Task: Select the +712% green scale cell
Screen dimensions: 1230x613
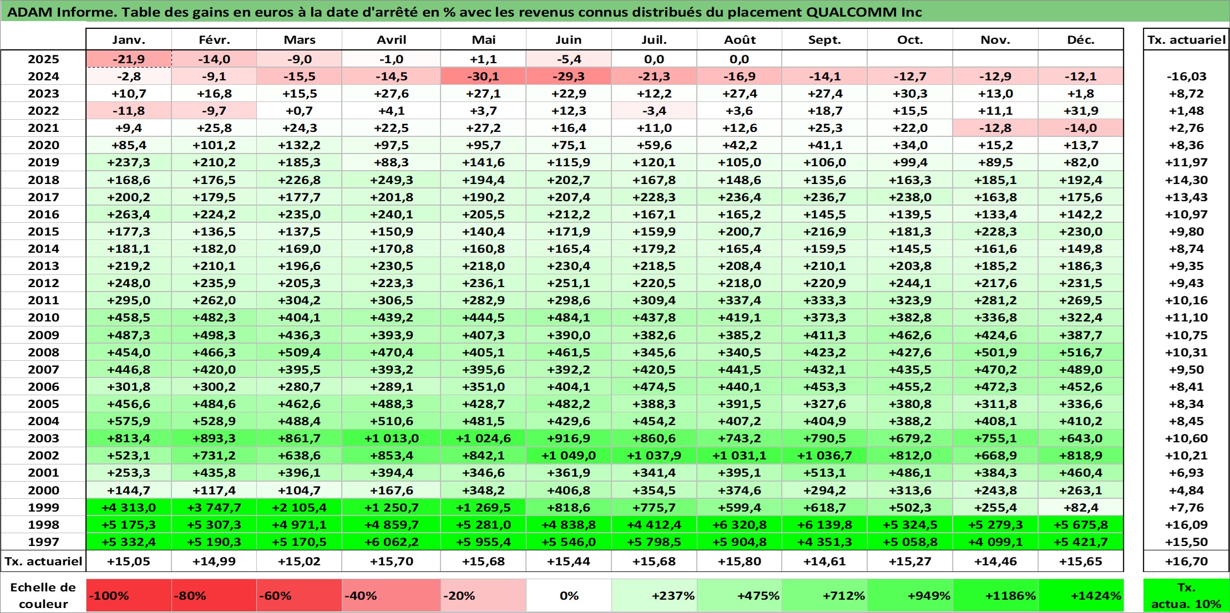Action: 824,595
